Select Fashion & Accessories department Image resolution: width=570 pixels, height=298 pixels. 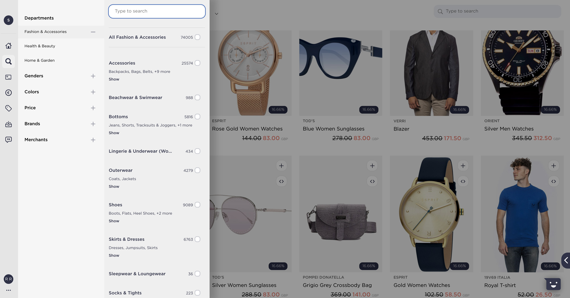pyautogui.click(x=46, y=32)
